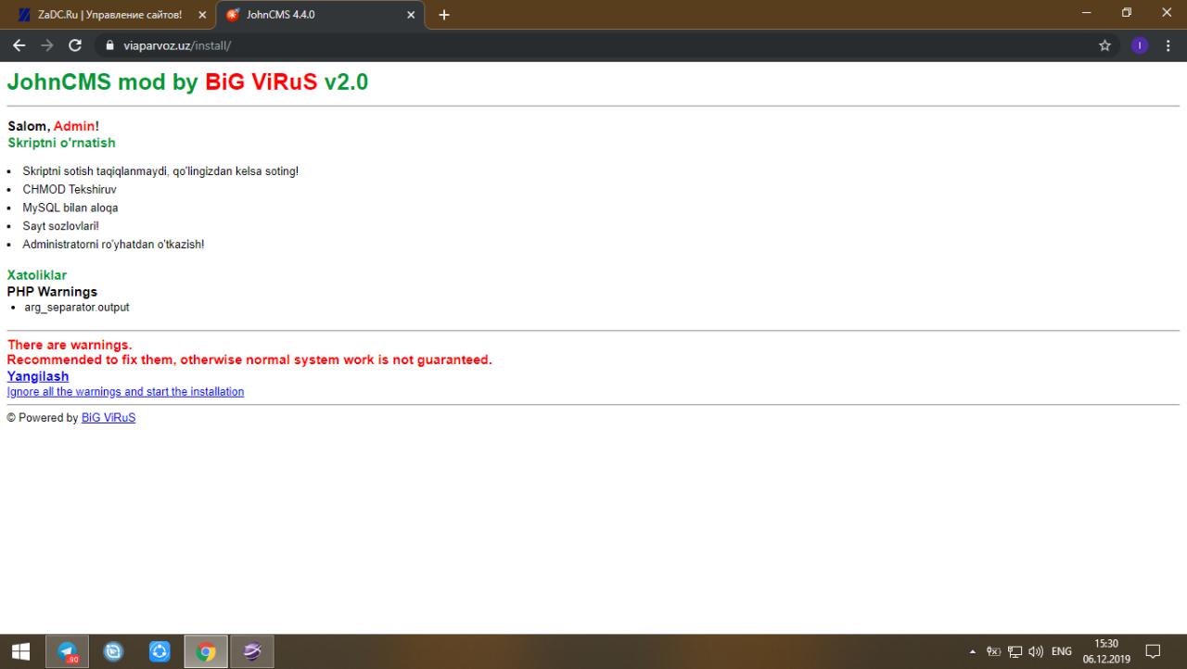This screenshot has height=669, width=1187.
Task: Go back using the browser back arrow
Action: point(19,45)
